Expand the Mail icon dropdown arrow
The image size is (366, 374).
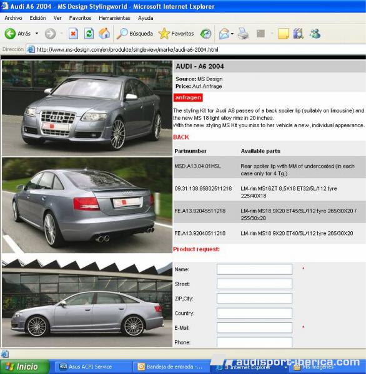(232, 34)
